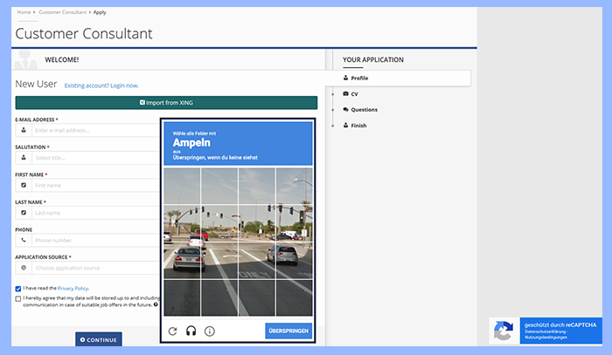Check the data storage consent checkbox

(18, 299)
